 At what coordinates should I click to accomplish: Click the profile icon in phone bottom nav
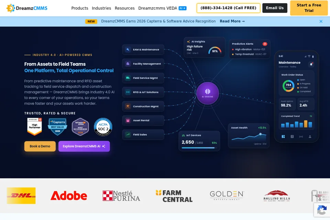click(310, 136)
